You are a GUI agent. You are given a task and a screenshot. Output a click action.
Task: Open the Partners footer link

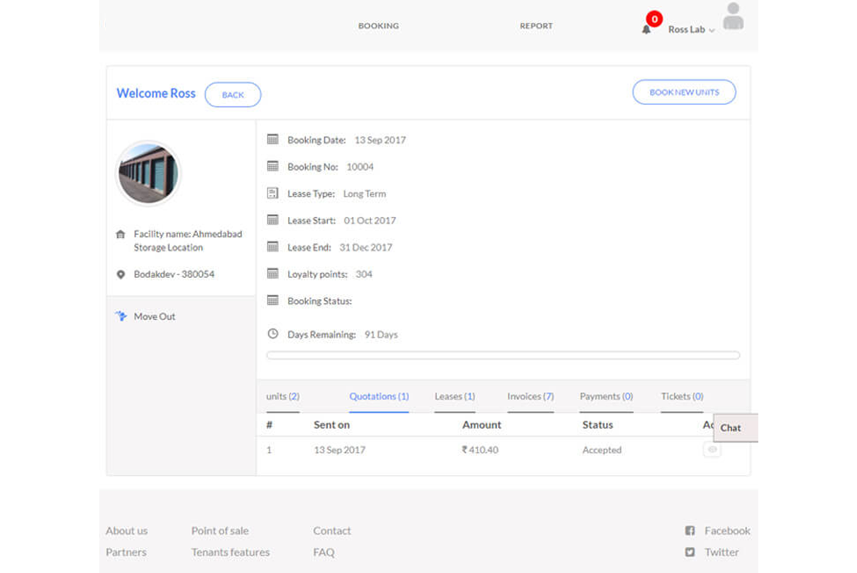(126, 552)
